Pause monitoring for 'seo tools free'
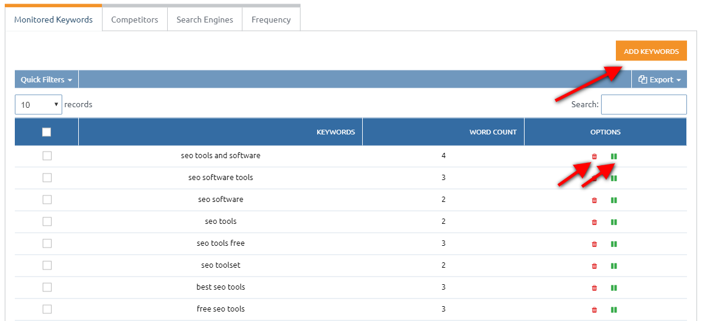 coord(613,244)
